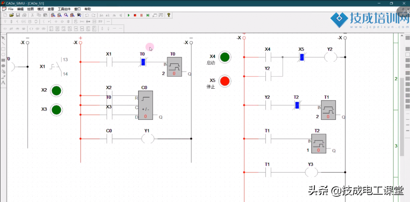Select the Y3 coil

pyautogui.click(x=311, y=172)
